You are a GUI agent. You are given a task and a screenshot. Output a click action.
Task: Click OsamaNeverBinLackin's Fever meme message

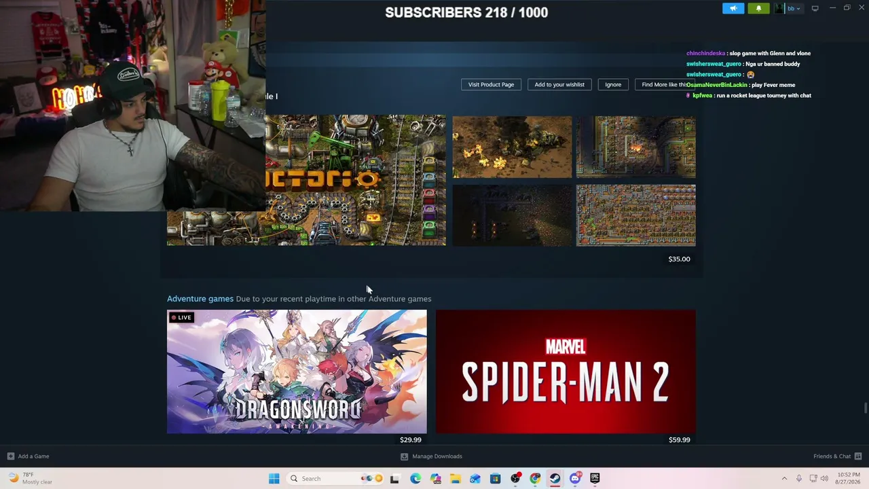[x=741, y=85]
